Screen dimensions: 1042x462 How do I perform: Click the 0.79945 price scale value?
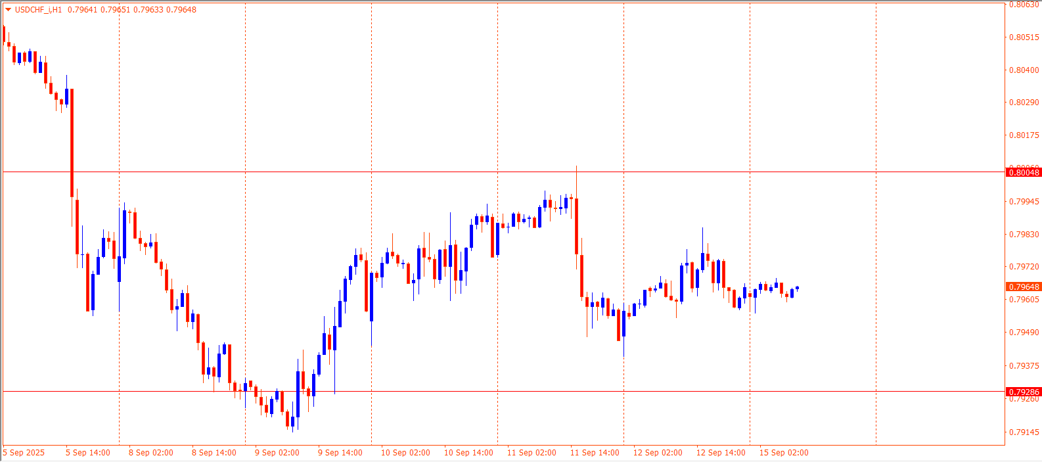(x=1024, y=202)
